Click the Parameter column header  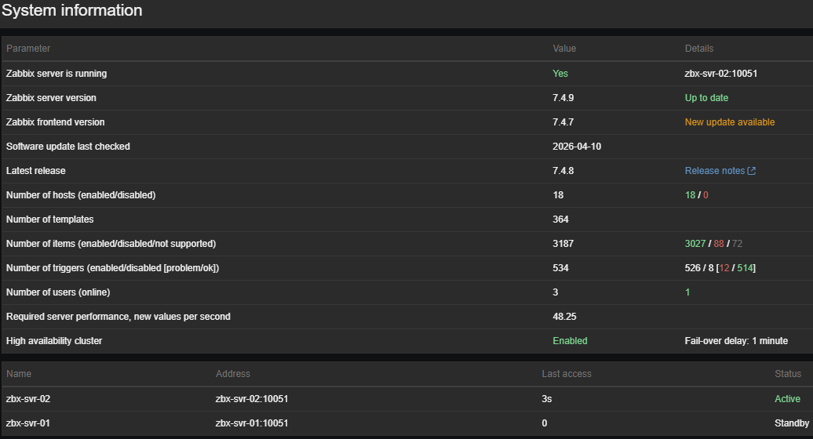[x=28, y=49]
